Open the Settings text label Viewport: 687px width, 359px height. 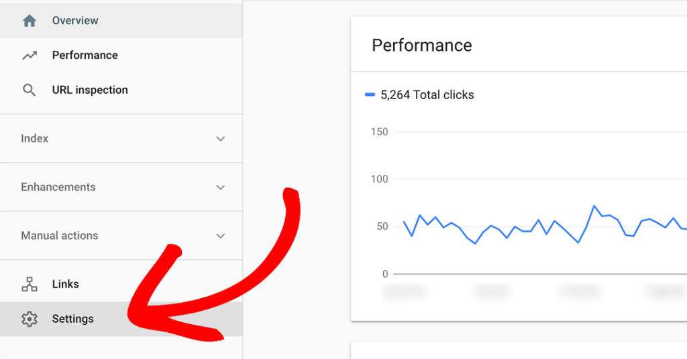[x=72, y=319]
